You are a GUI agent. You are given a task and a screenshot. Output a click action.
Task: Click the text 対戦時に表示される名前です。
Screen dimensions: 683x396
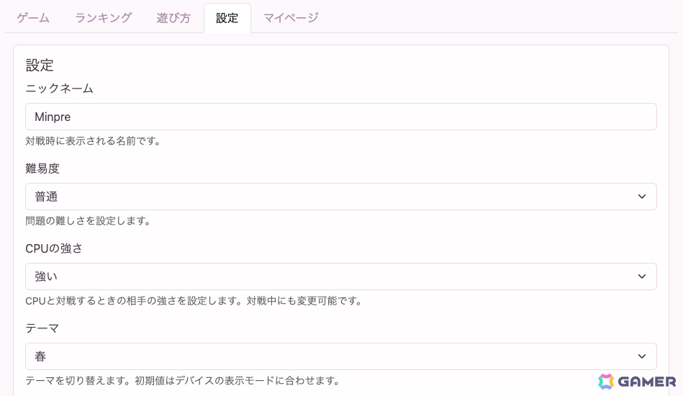coord(94,141)
